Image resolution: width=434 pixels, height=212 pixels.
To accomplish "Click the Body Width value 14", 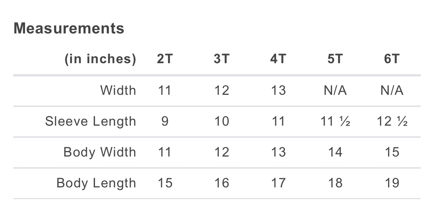I will click(x=335, y=152).
